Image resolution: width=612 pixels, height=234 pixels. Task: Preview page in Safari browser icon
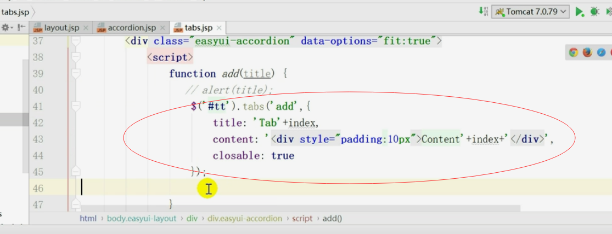(x=602, y=52)
